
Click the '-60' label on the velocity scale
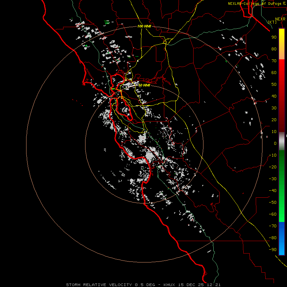(273, 214)
